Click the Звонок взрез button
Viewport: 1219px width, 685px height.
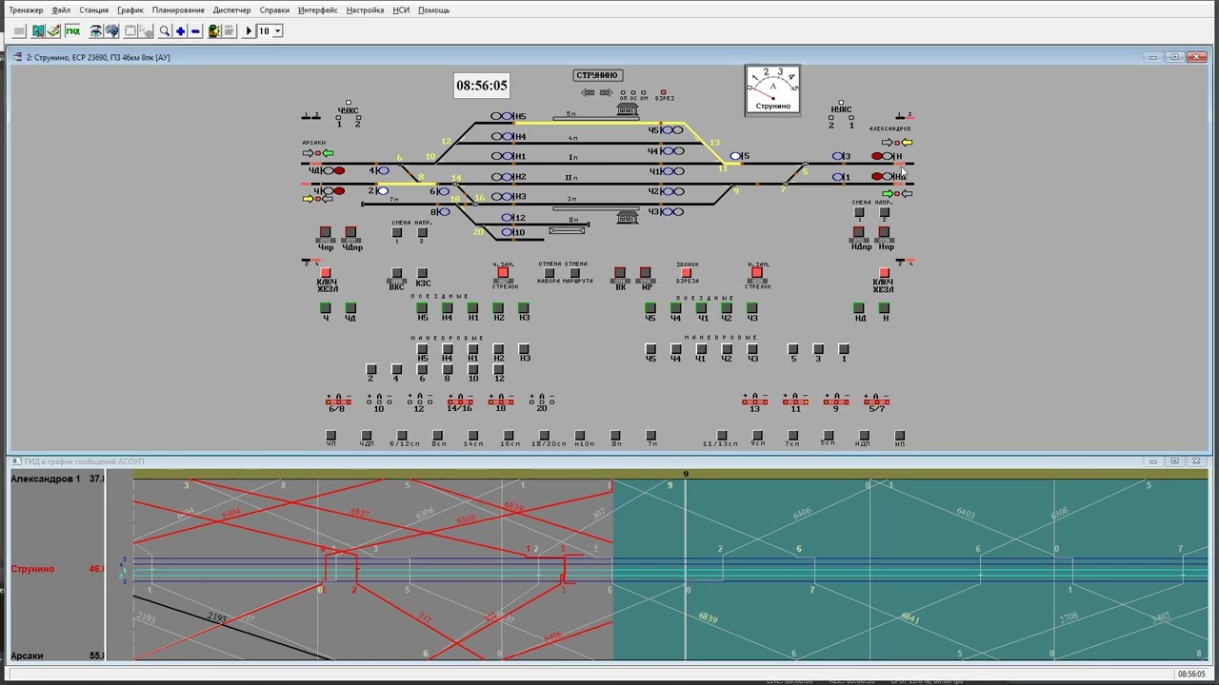point(686,274)
